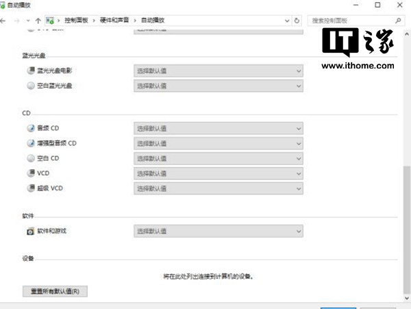
Task: Open the 超级 VCD default action dropdown
Action: [x=218, y=188]
